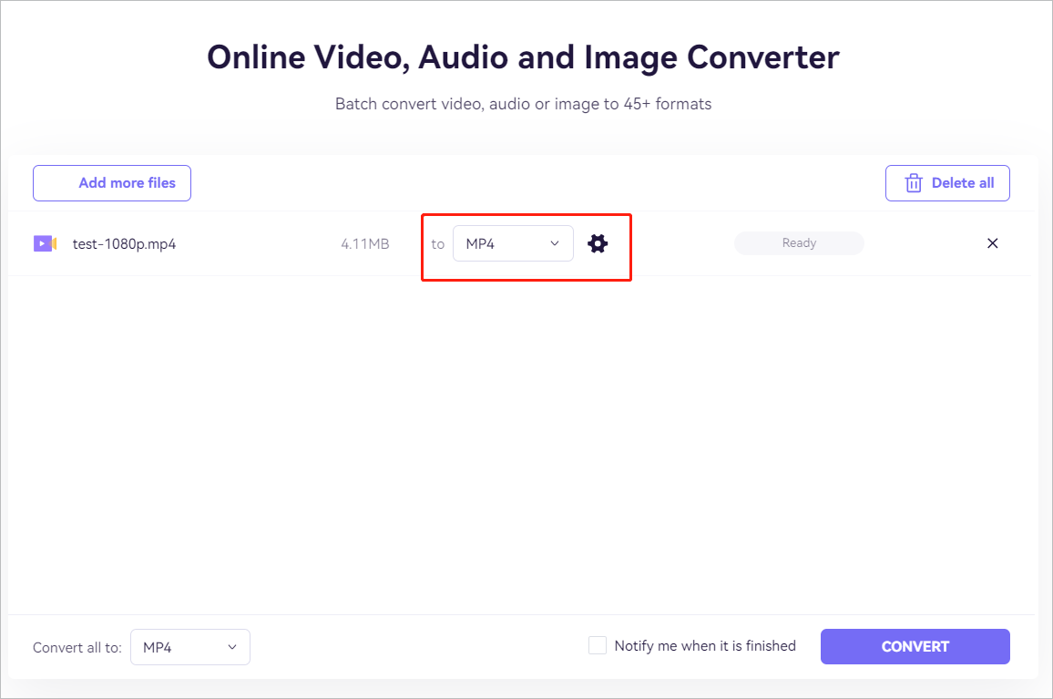Screen dimensions: 1053x699
Task: Open settings gear for test-1080p.mp4
Action: [x=598, y=243]
